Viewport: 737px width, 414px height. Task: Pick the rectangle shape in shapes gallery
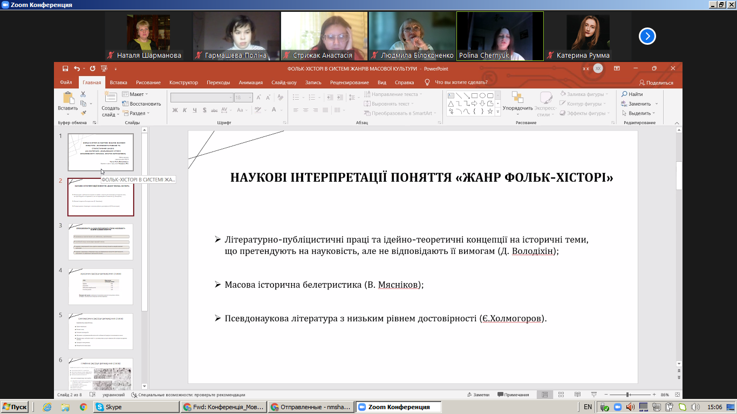(x=474, y=95)
